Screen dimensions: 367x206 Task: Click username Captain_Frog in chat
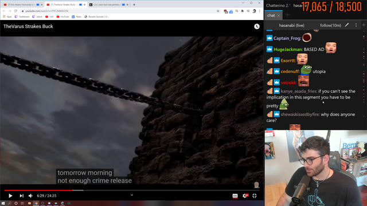[287, 38]
